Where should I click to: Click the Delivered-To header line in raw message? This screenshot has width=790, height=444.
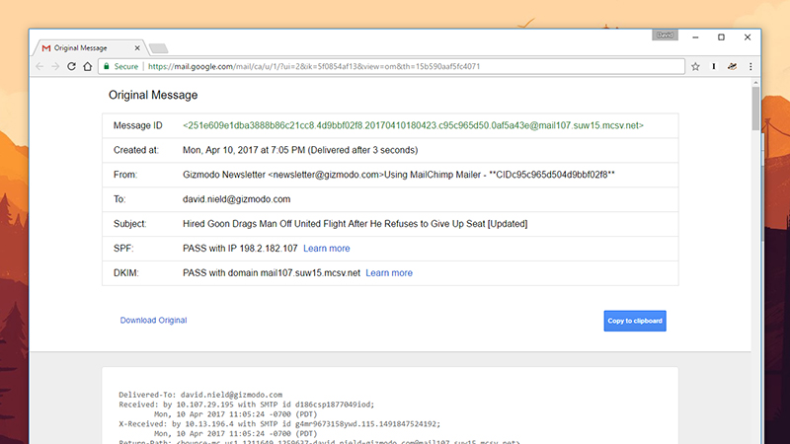[200, 395]
